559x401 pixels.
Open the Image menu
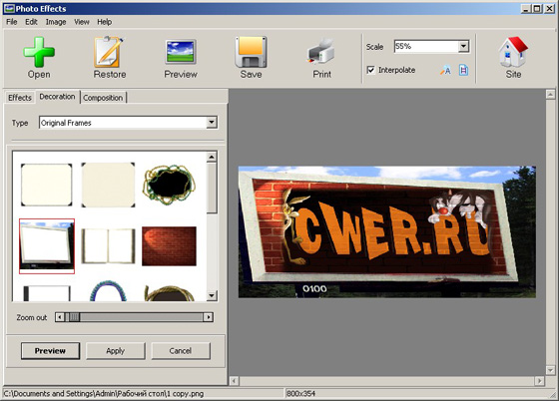point(56,22)
